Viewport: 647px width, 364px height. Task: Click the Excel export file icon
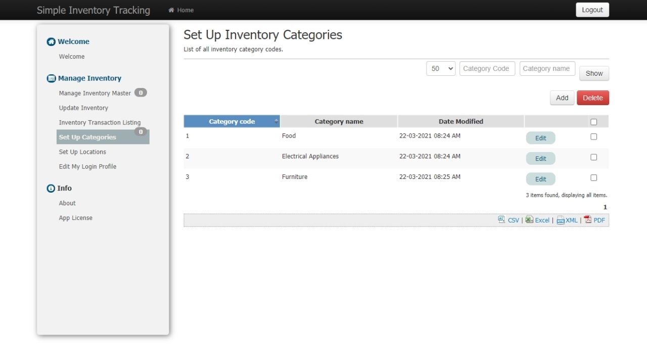[529, 219]
